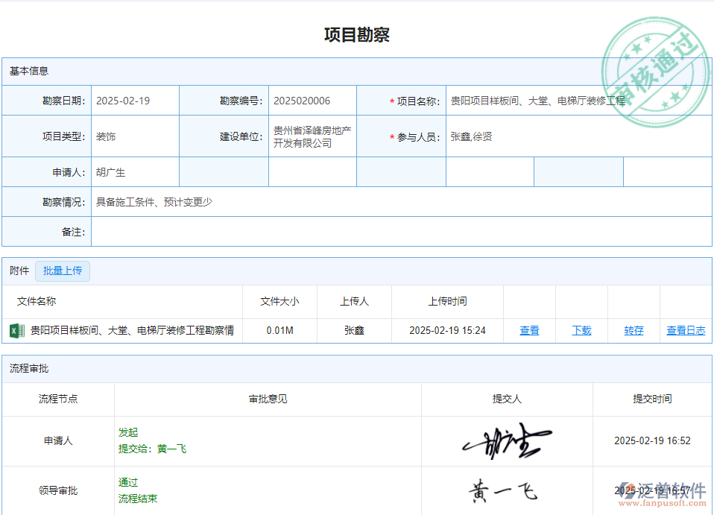Screen dimensions: 714x515
Task: Open the attachment via the 查看 link
Action: pos(529,330)
